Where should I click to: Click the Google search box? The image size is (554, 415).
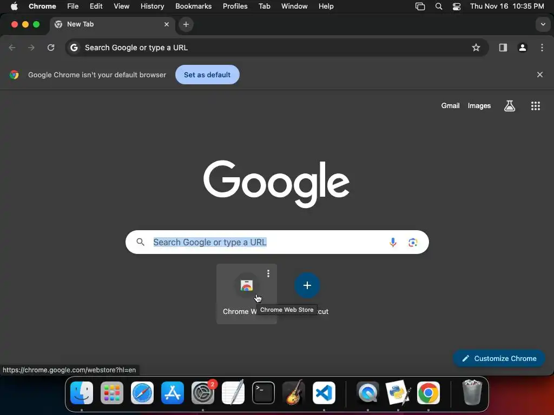tap(277, 242)
